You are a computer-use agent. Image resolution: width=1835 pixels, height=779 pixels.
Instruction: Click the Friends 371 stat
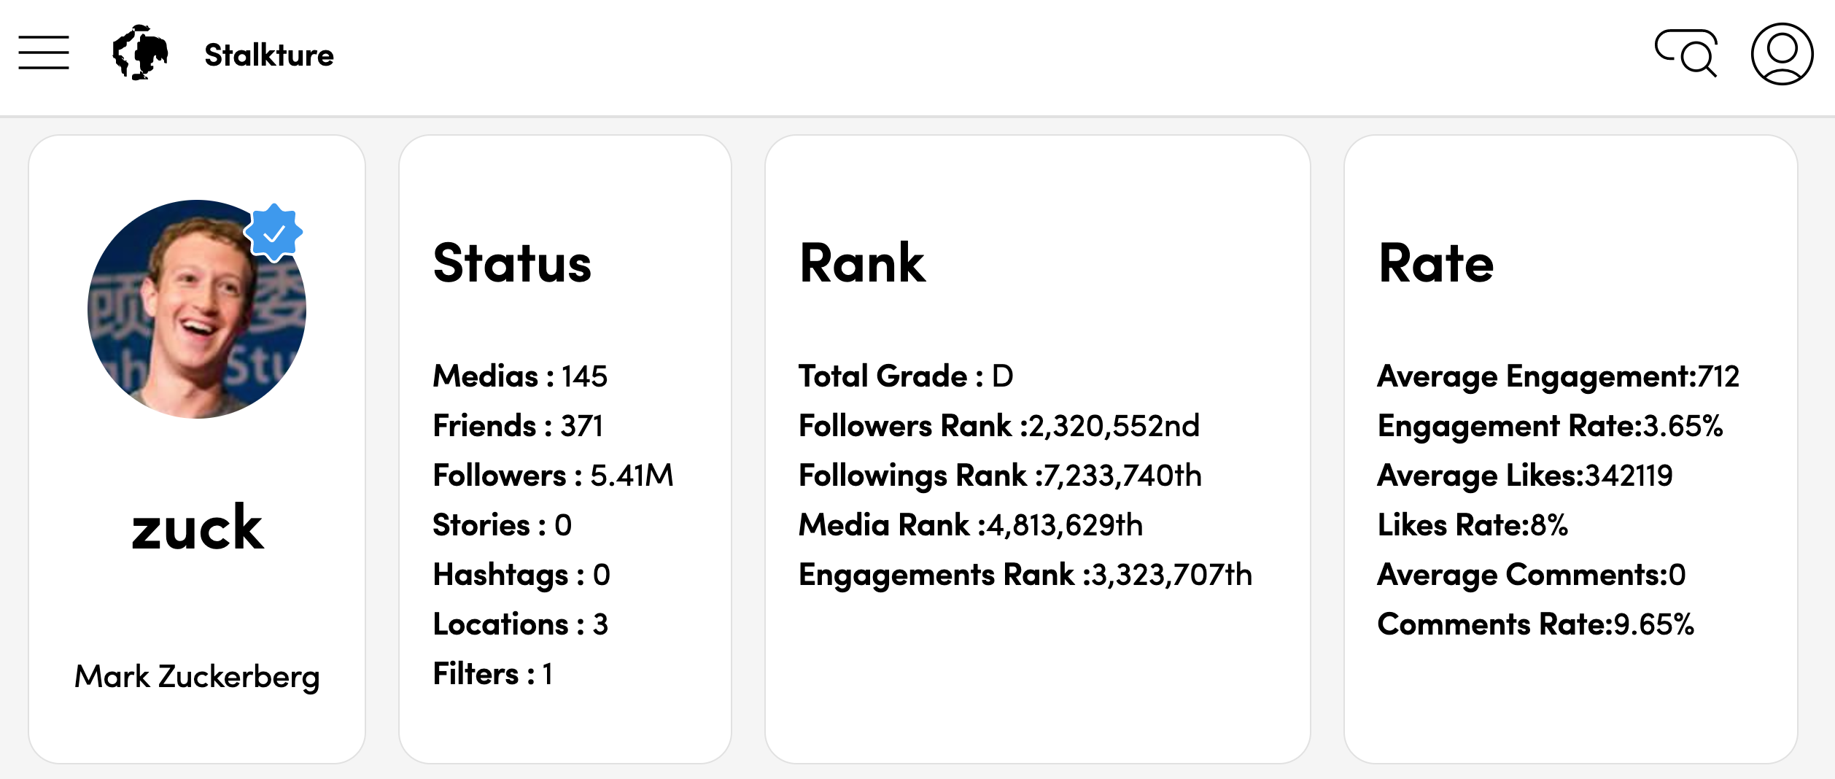coord(518,426)
